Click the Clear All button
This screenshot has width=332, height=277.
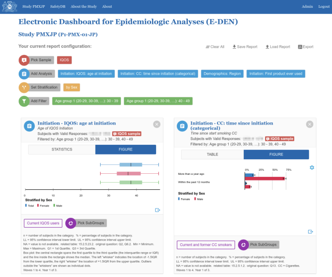pyautogui.click(x=215, y=47)
